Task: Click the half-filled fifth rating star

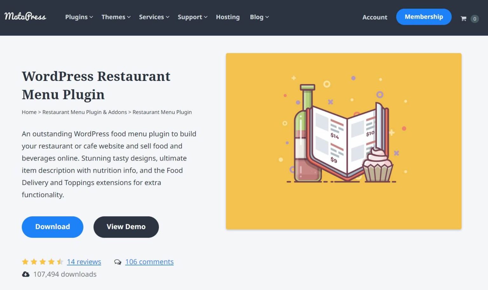Action: pos(61,261)
